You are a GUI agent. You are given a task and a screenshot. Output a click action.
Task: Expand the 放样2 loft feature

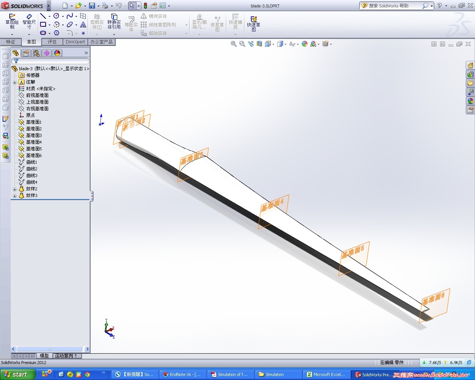[x=14, y=189]
